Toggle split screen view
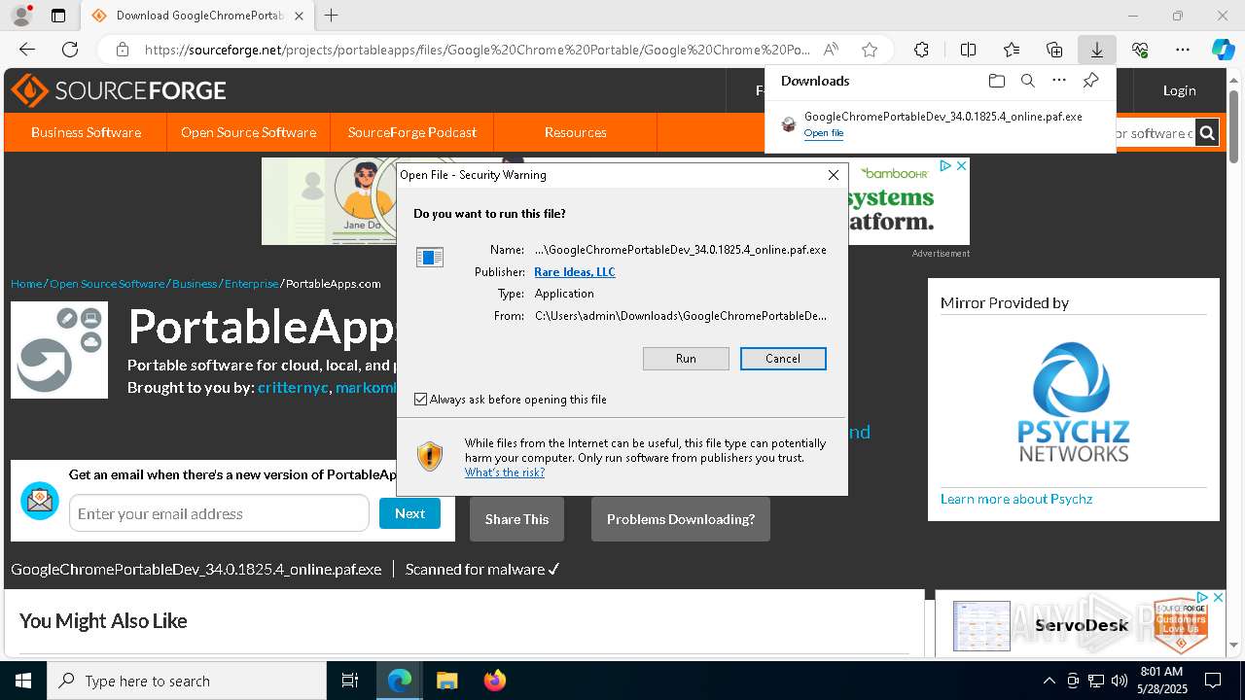1245x700 pixels. pos(968,50)
